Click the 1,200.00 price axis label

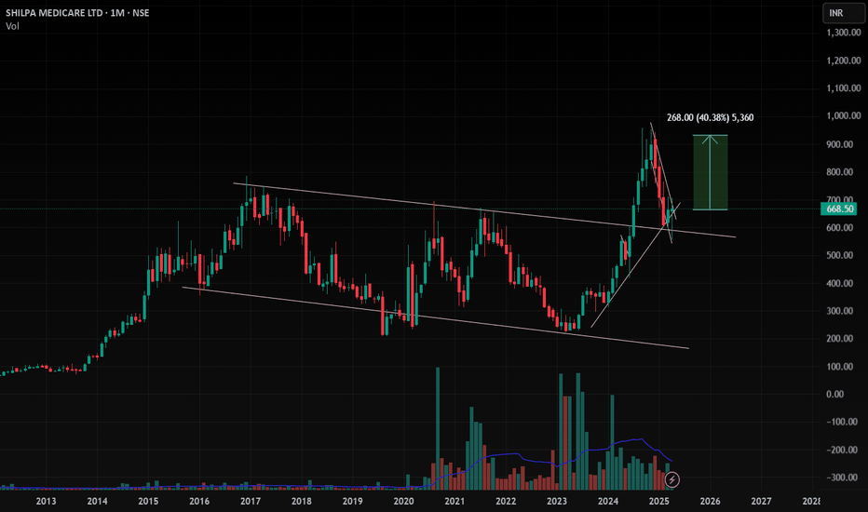click(844, 61)
